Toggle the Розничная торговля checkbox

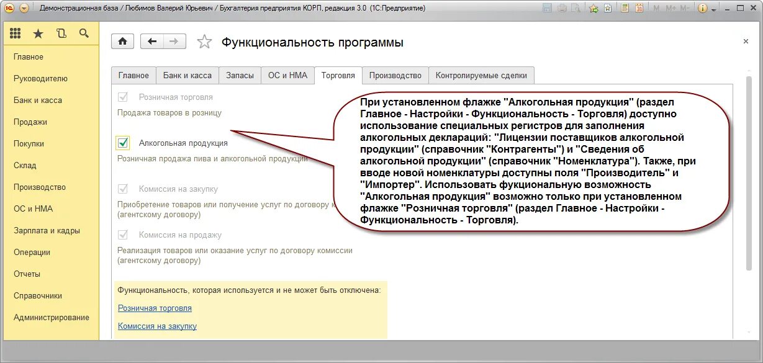tap(123, 97)
